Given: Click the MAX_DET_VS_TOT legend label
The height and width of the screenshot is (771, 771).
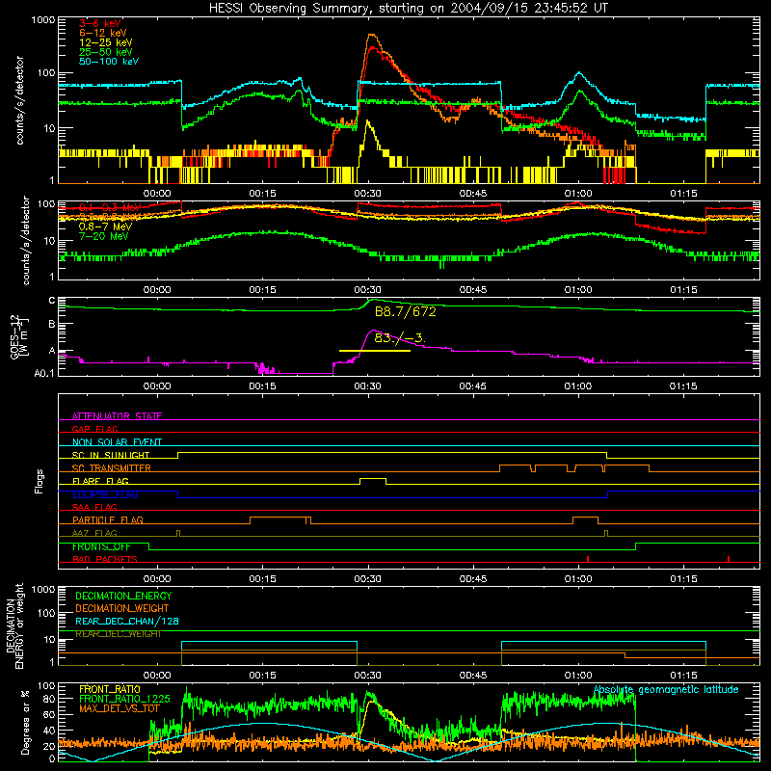Looking at the screenshot, I should (120, 708).
